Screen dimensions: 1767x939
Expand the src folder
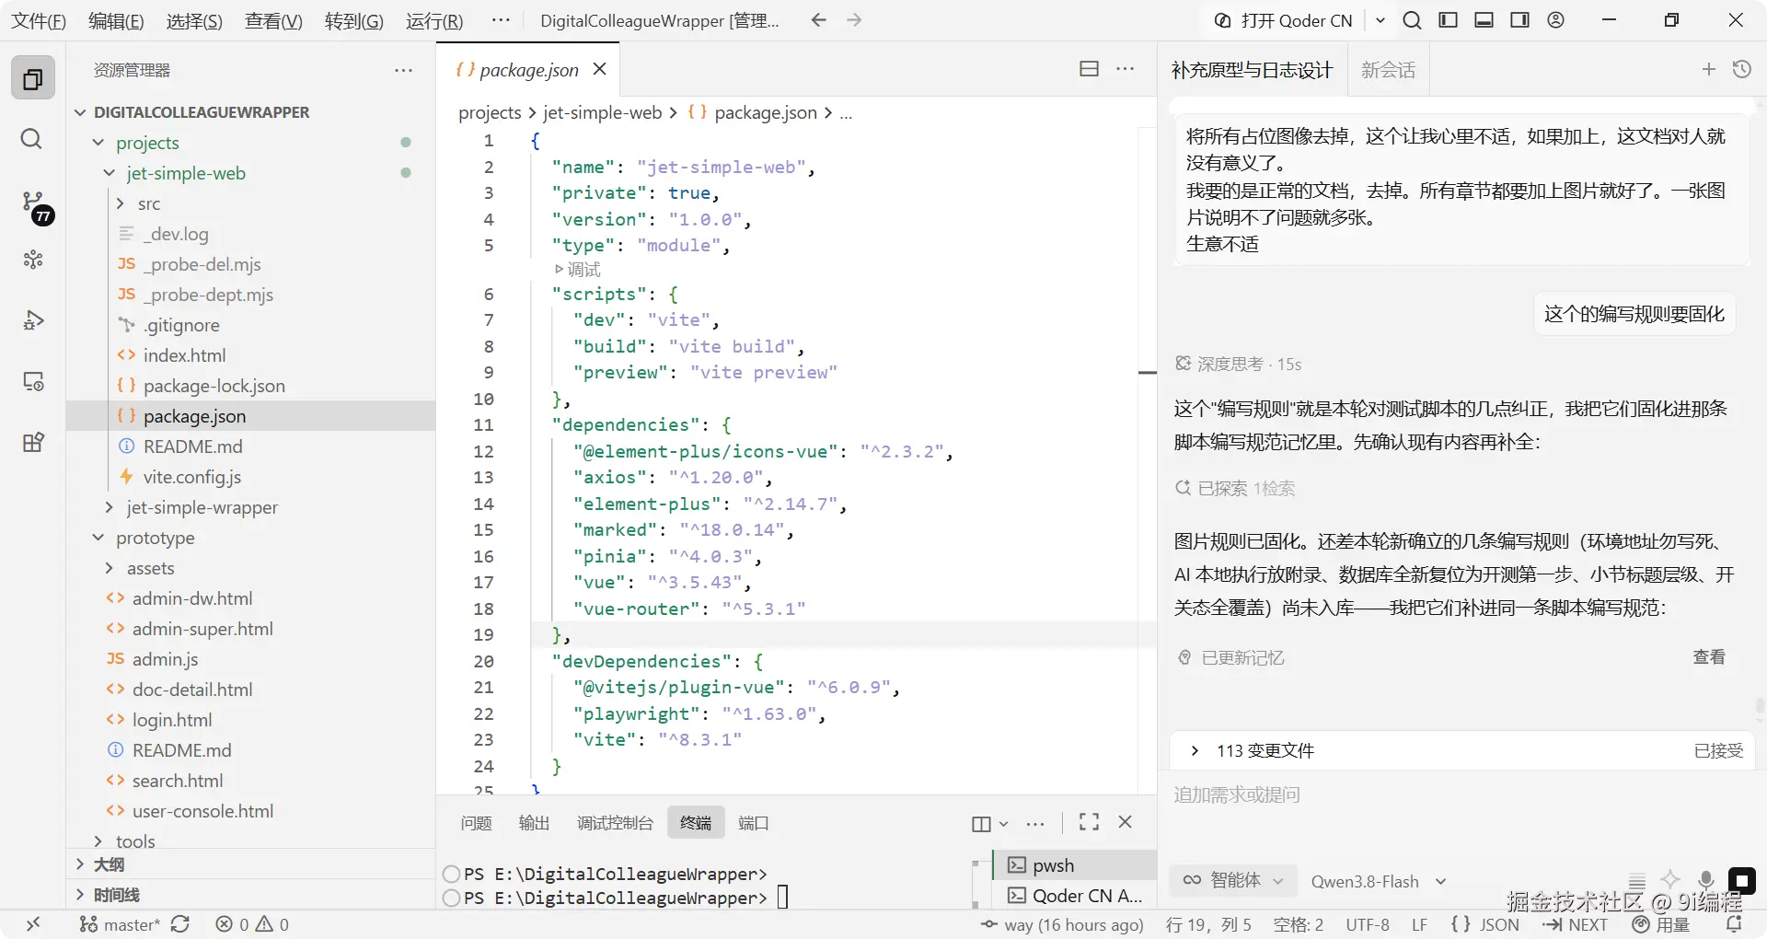(x=121, y=203)
